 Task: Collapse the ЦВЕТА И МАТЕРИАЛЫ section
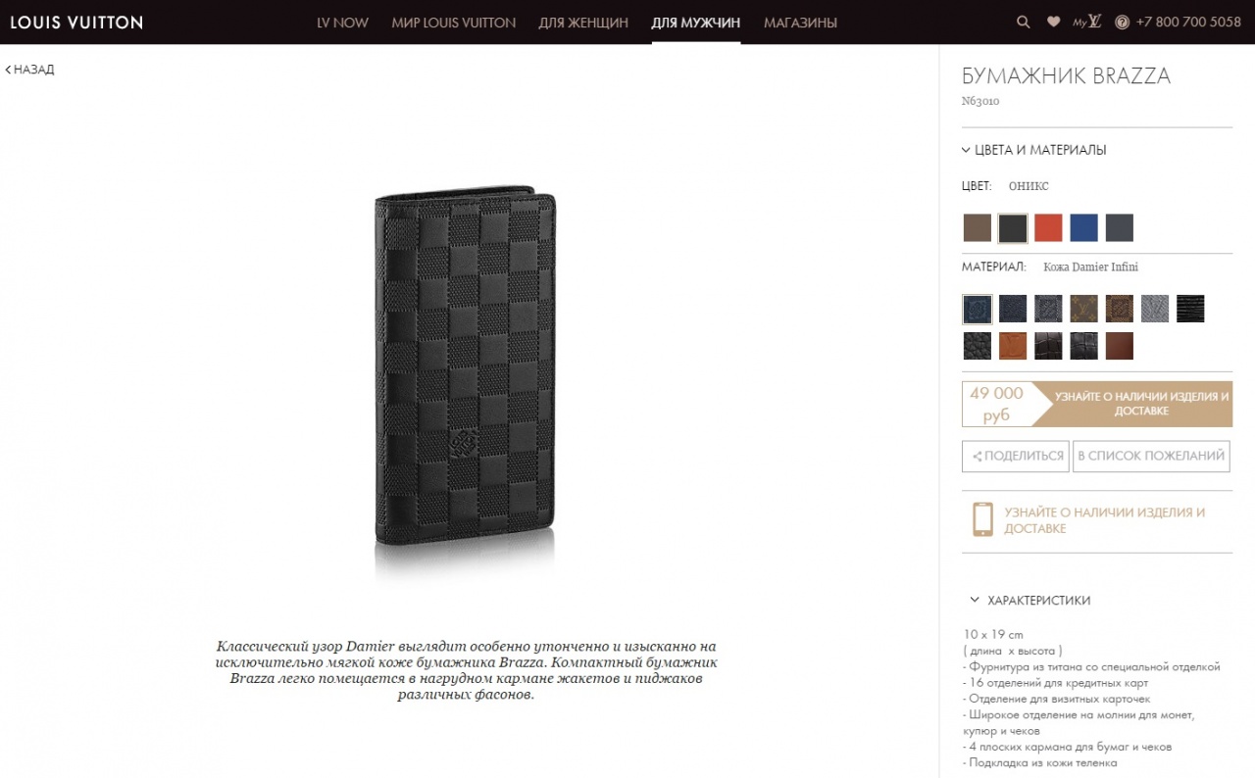coord(1034,150)
